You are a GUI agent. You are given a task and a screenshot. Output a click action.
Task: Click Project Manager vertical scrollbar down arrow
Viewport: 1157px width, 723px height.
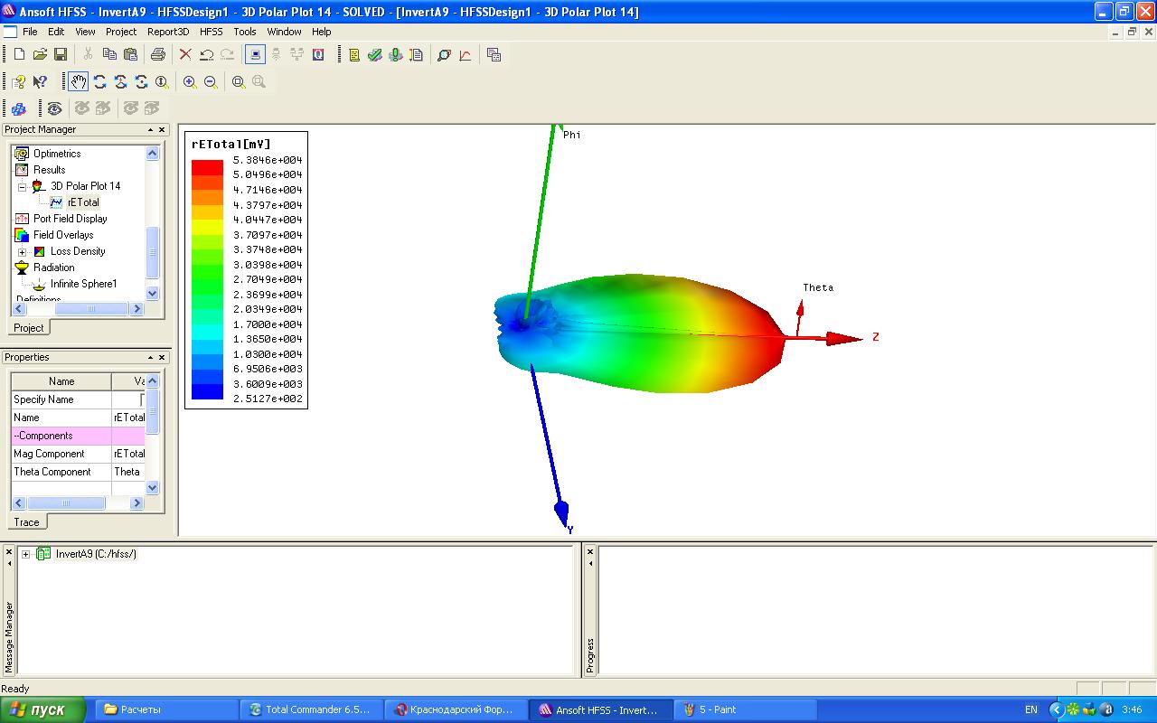(x=152, y=293)
